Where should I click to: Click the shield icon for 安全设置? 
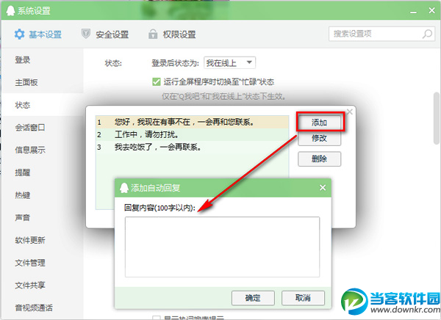(85, 34)
